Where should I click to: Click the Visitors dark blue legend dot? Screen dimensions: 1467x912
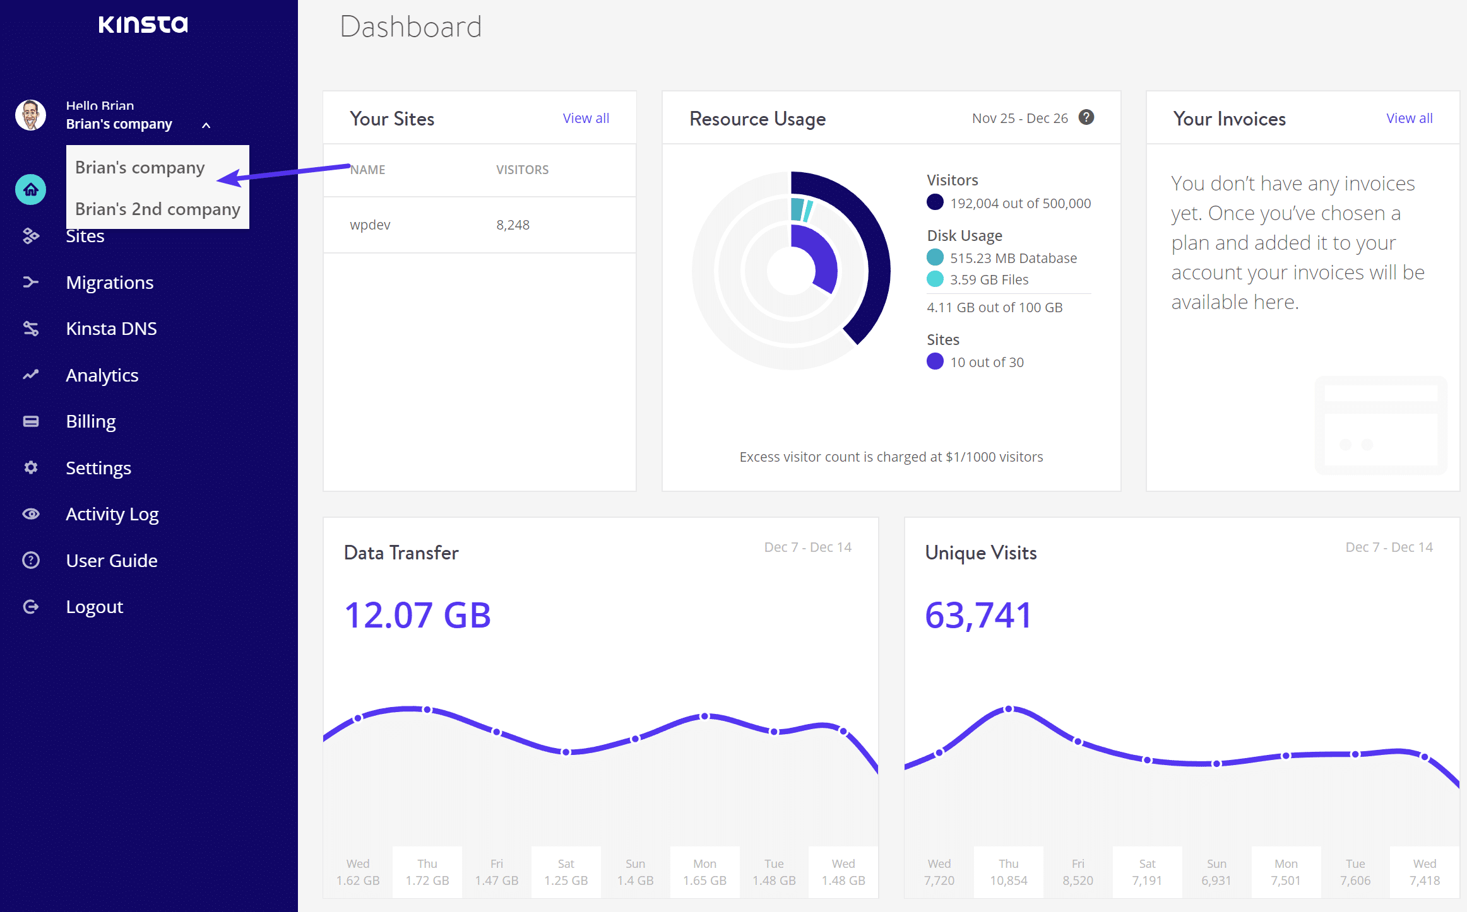coord(935,202)
